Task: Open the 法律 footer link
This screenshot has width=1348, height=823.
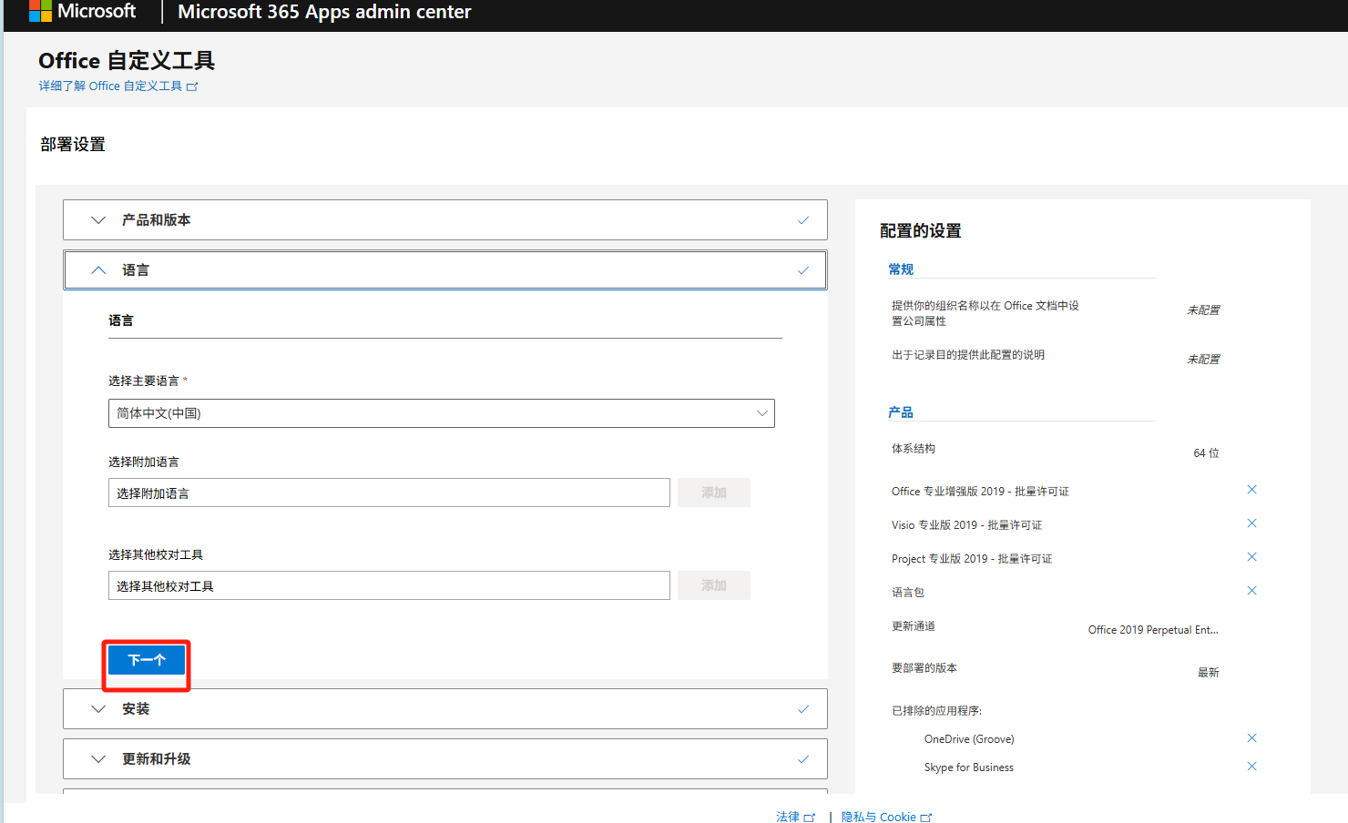Action: pos(795,817)
